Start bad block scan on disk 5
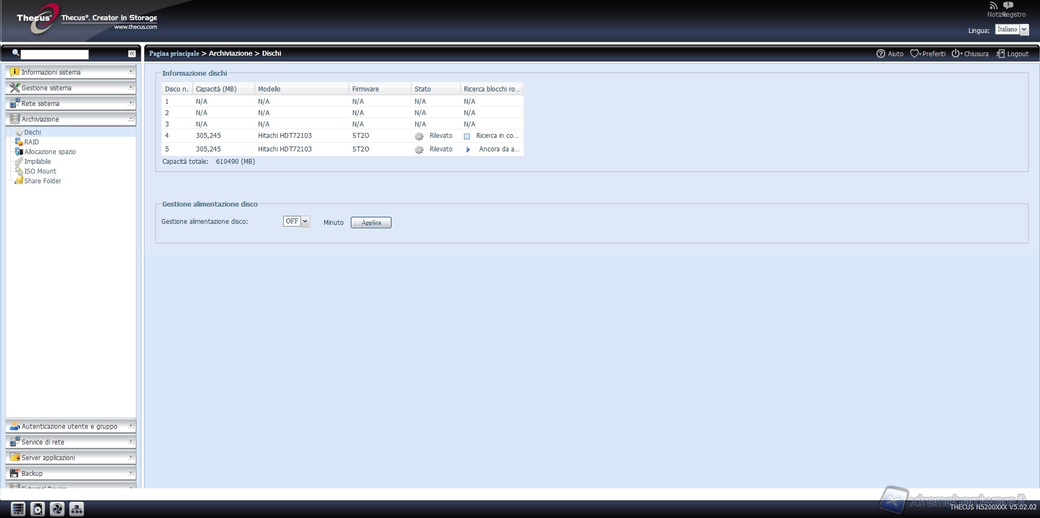The height and width of the screenshot is (518, 1040). click(468, 150)
